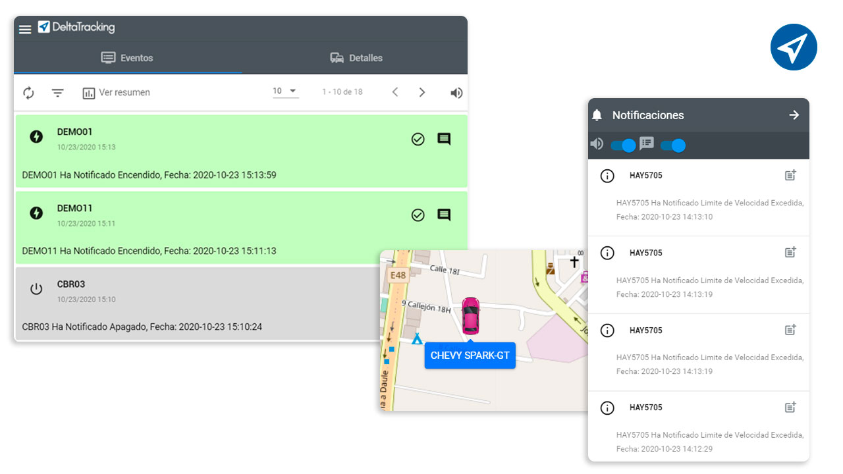843x474 pixels.
Task: Open the page size dropdown showing 10
Action: point(285,90)
